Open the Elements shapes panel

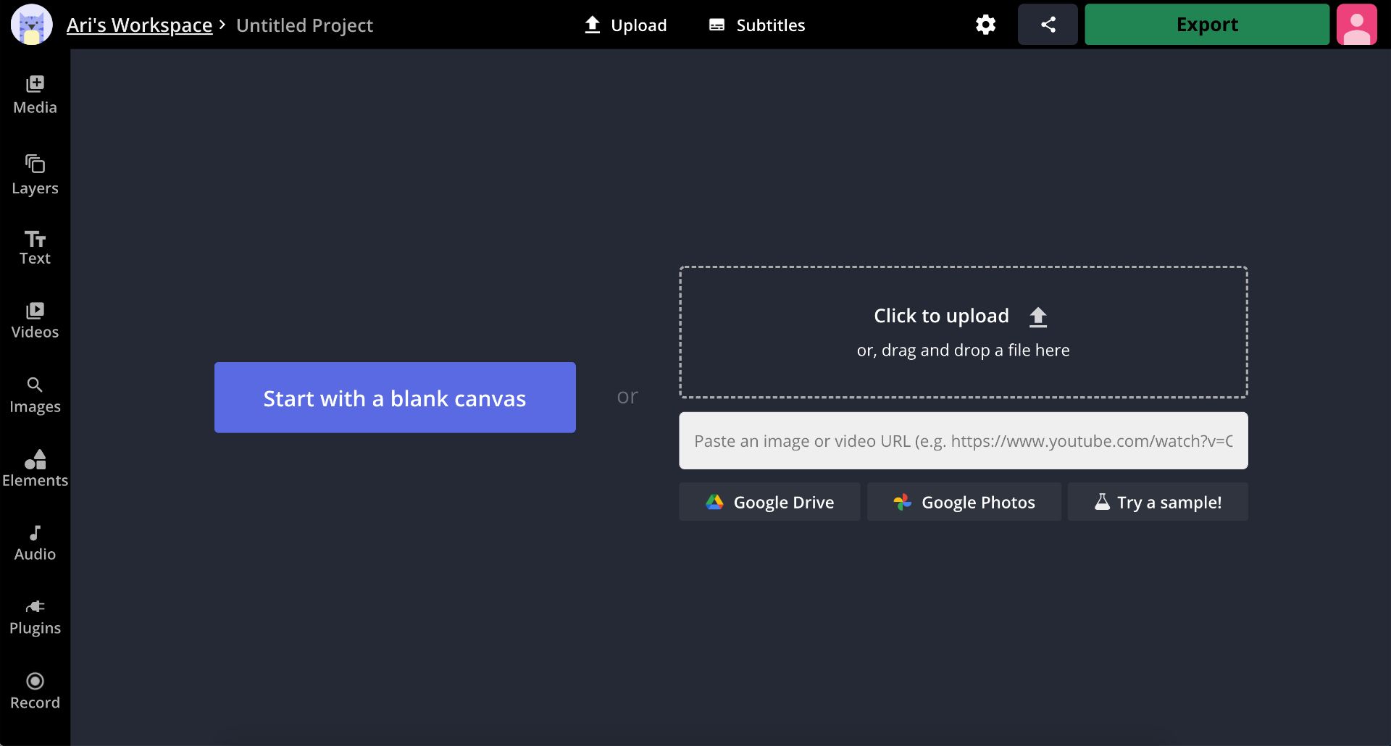pyautogui.click(x=35, y=469)
